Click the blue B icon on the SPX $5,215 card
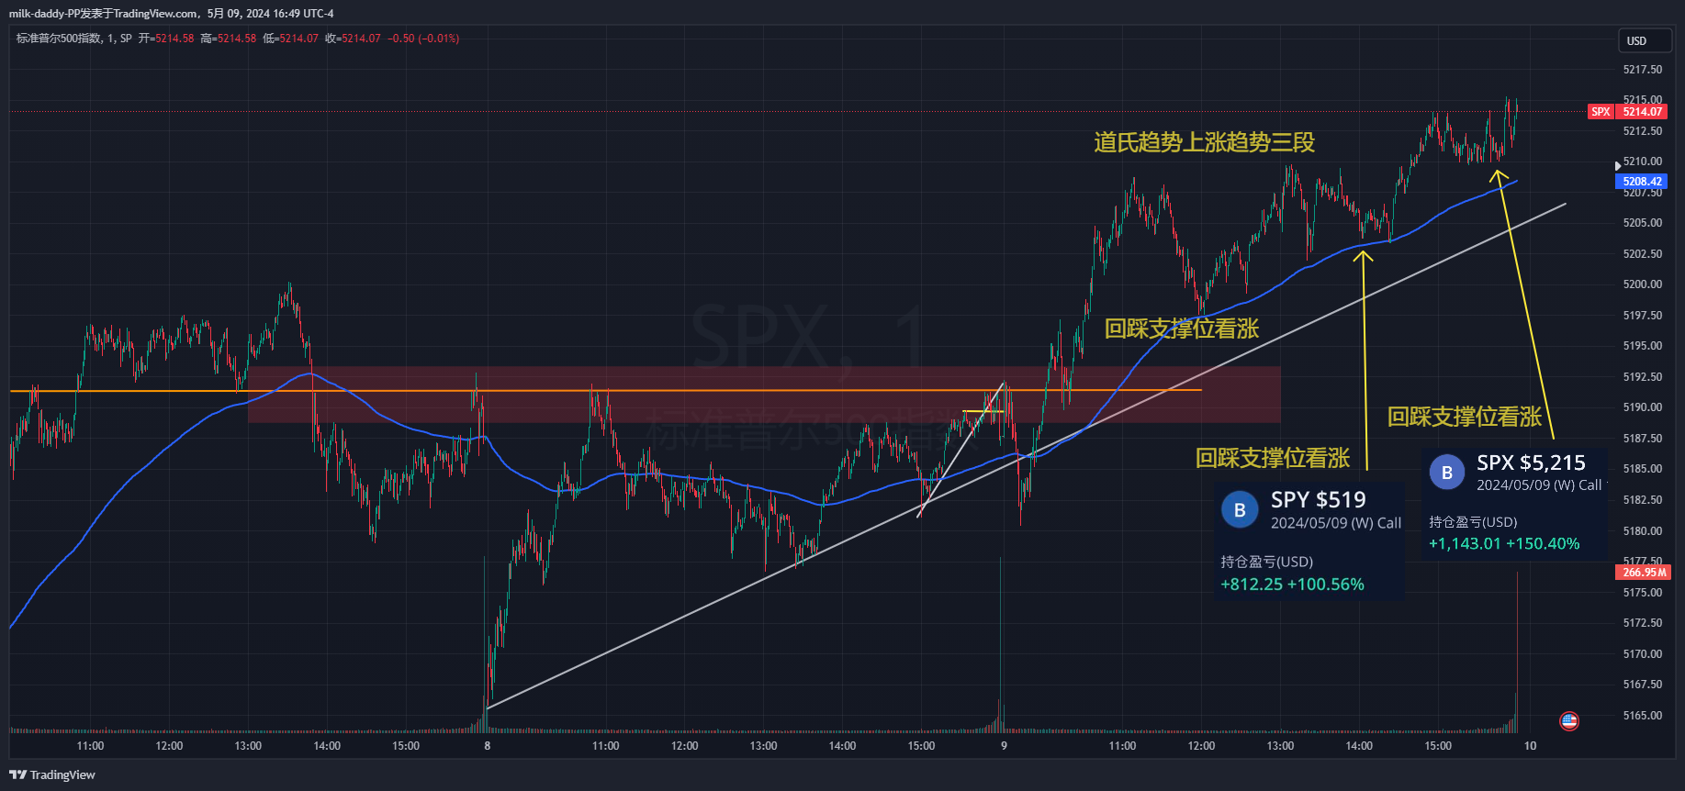1685x791 pixels. coord(1446,473)
